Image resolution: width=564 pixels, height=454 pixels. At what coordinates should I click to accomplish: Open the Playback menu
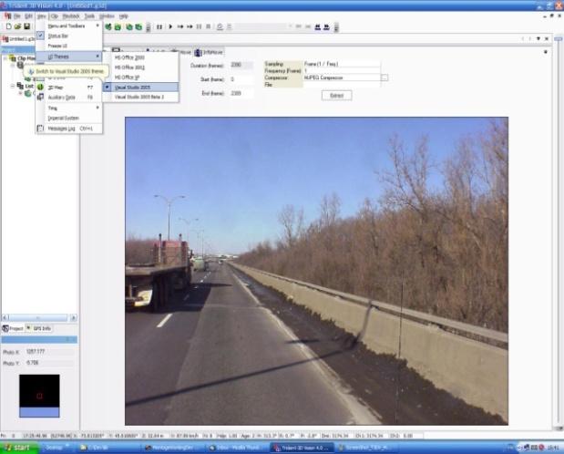tap(71, 16)
